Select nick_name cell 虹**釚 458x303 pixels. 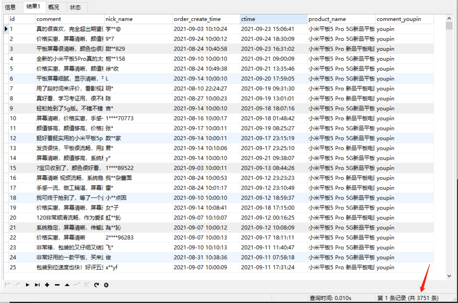tap(139, 218)
